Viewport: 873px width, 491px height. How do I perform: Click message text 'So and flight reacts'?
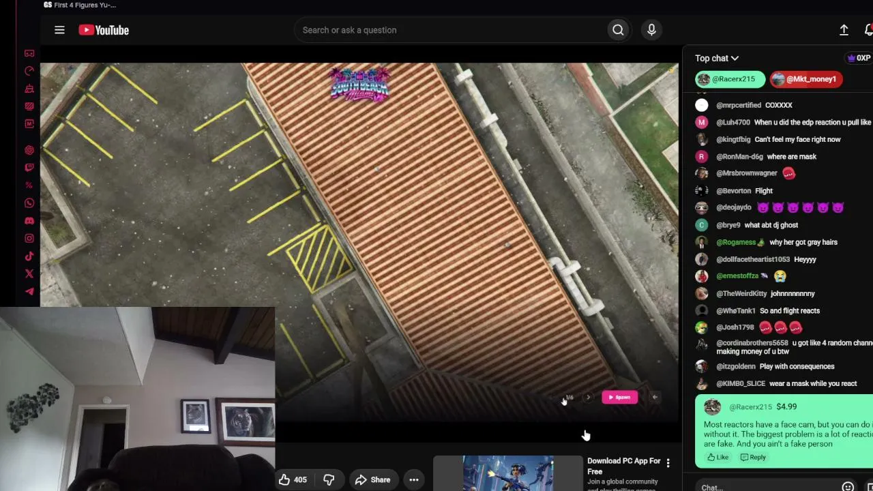pyautogui.click(x=790, y=311)
